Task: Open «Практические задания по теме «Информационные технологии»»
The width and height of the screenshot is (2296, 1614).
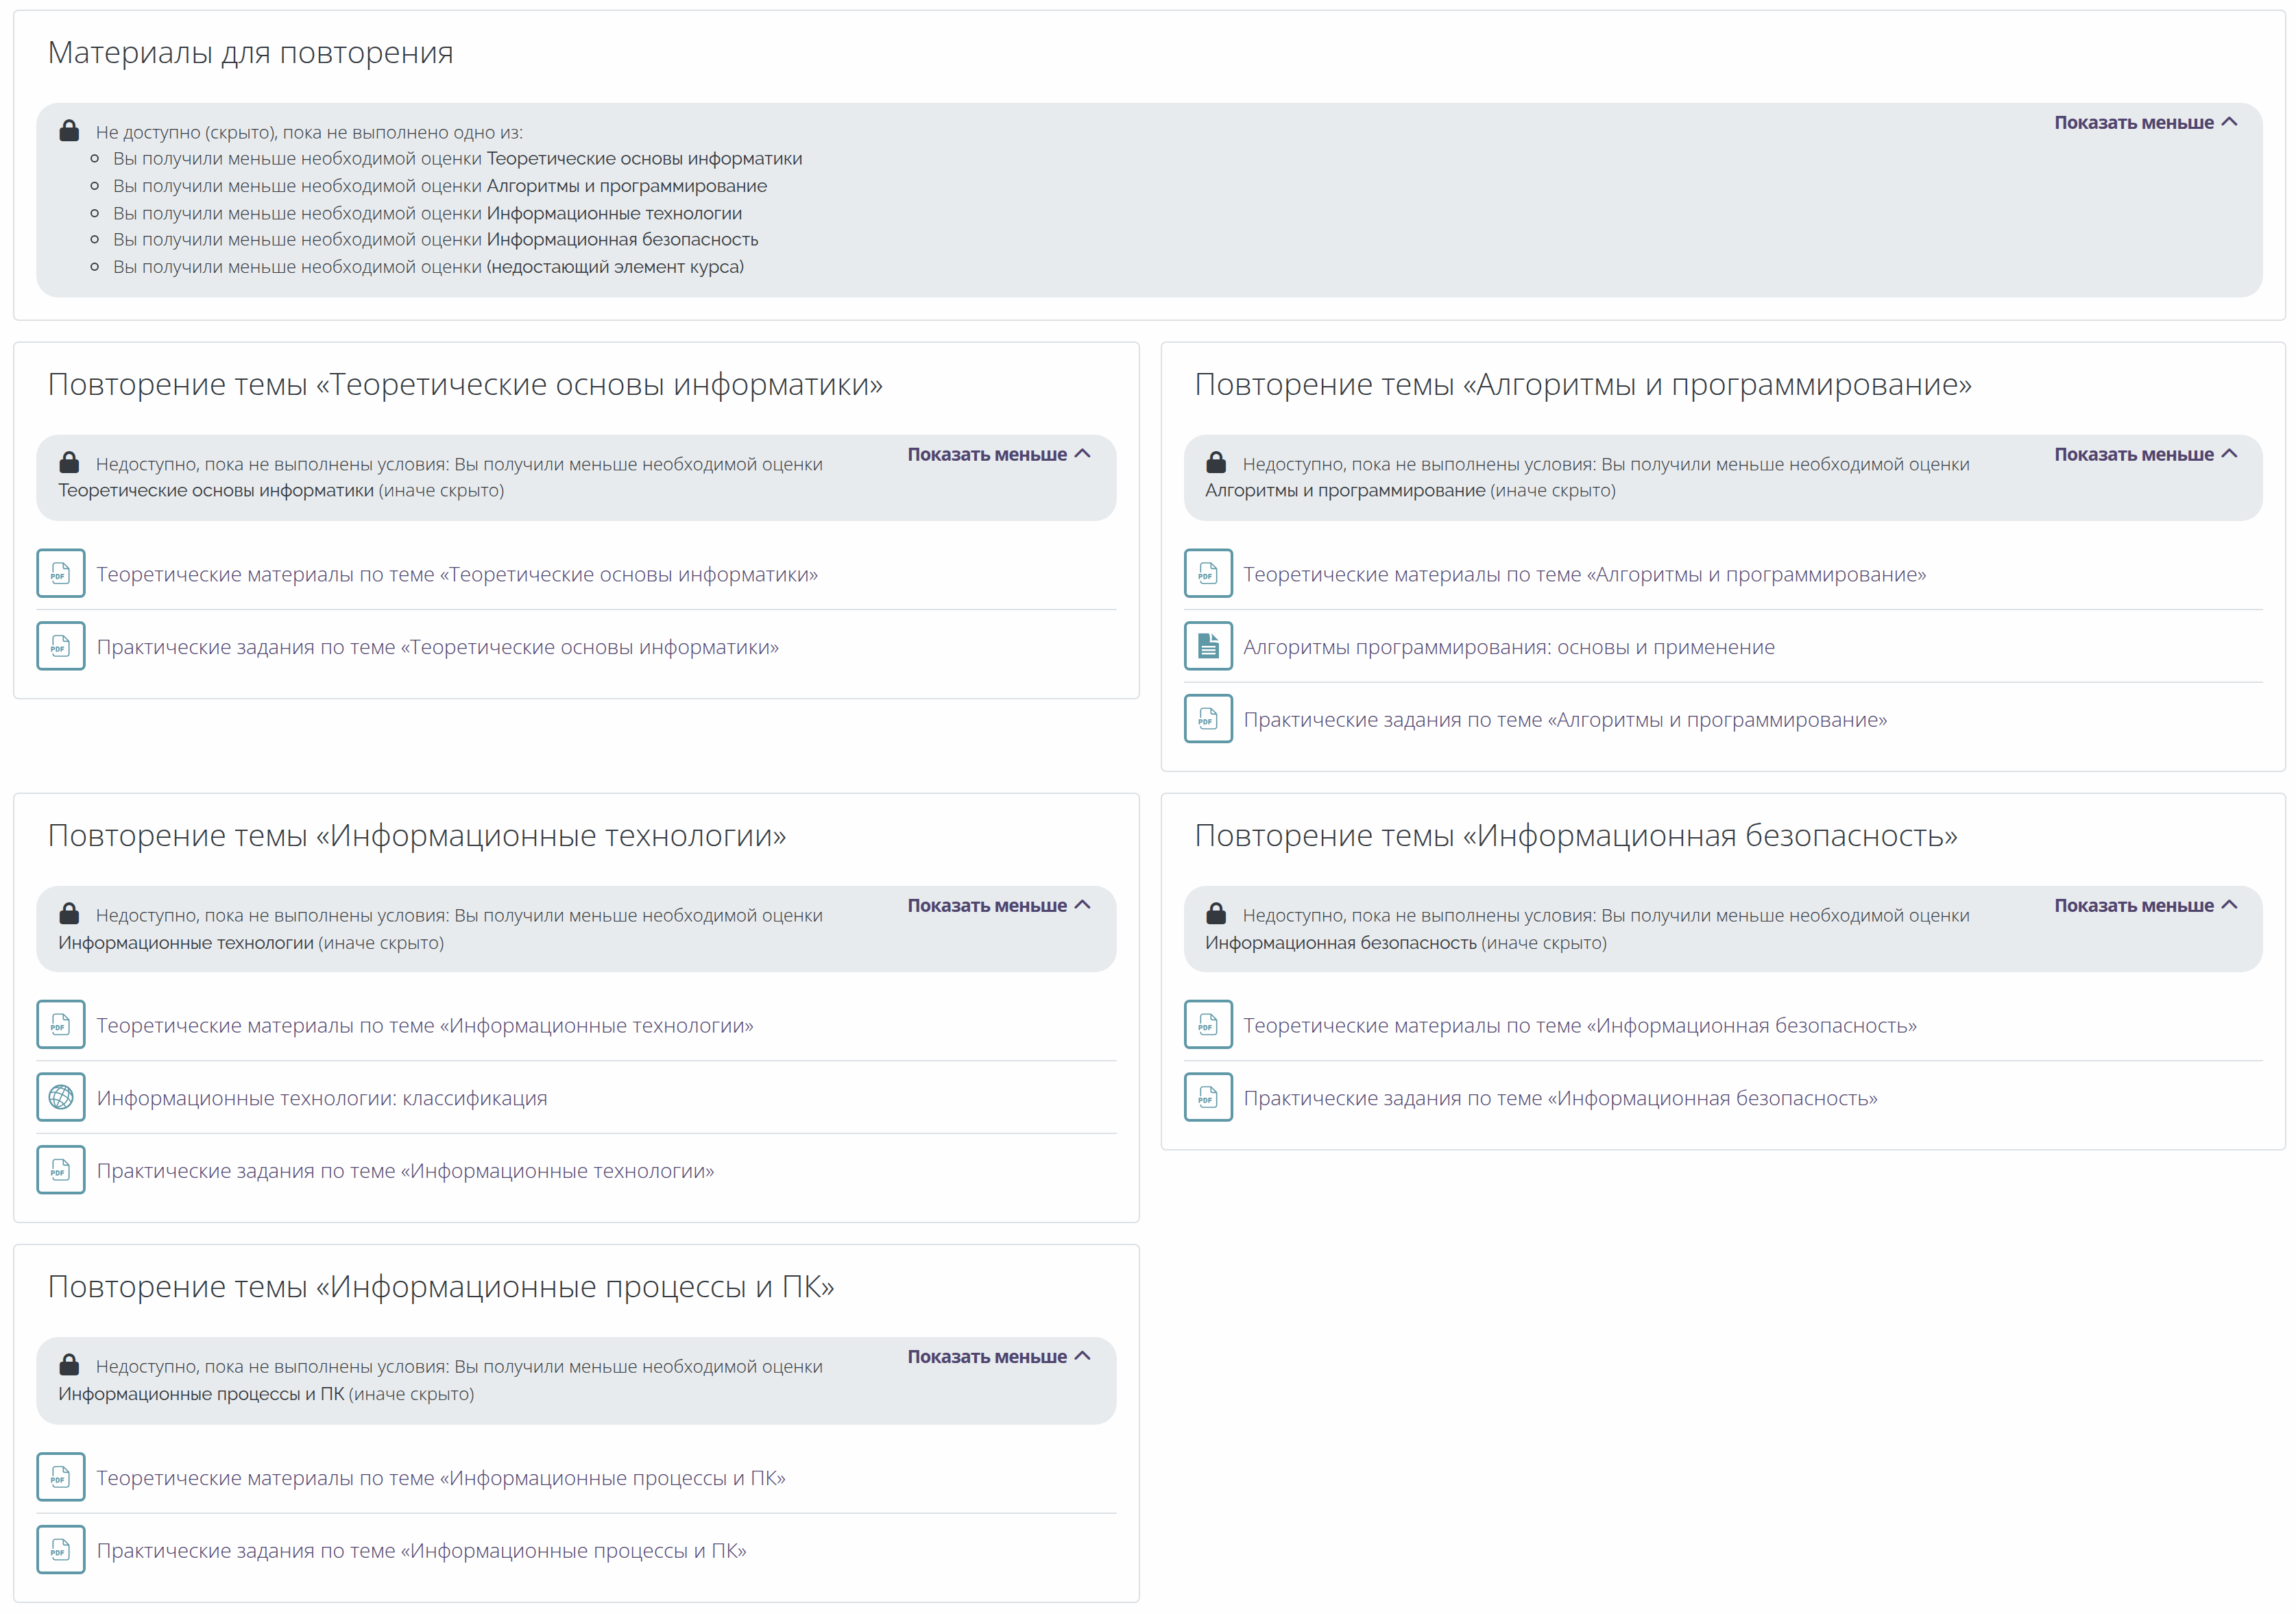Action: tap(405, 1171)
